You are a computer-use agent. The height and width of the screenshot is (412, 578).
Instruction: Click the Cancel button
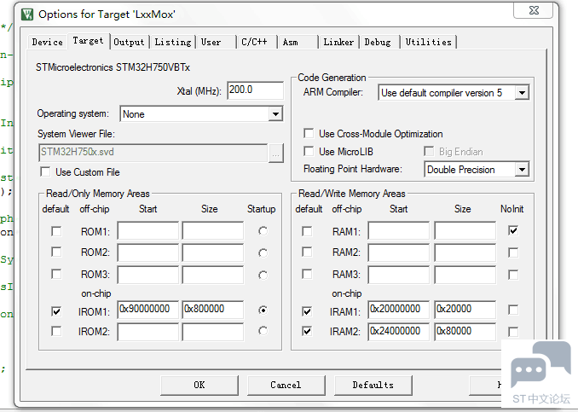(286, 385)
